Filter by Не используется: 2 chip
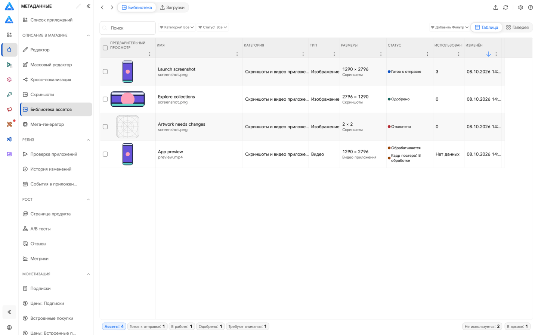 (x=482, y=326)
